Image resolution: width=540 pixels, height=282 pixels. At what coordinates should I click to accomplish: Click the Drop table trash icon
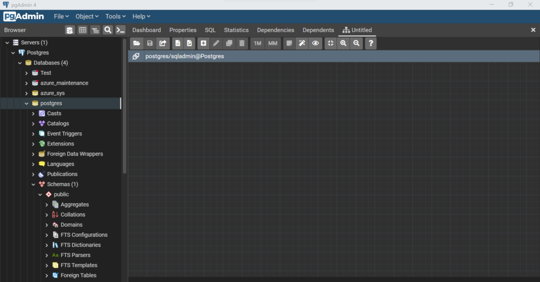242,43
